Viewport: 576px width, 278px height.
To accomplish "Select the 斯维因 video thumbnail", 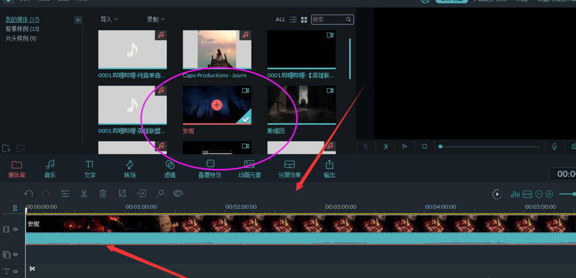I will coord(302,105).
